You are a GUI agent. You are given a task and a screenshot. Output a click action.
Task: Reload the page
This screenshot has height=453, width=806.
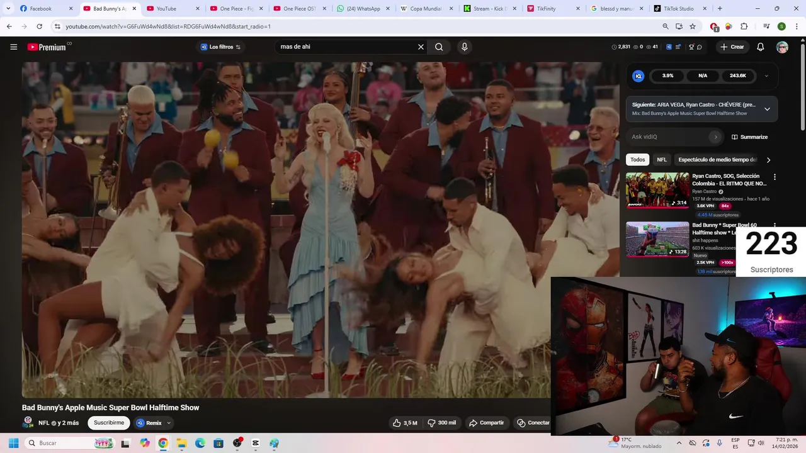coord(39,26)
